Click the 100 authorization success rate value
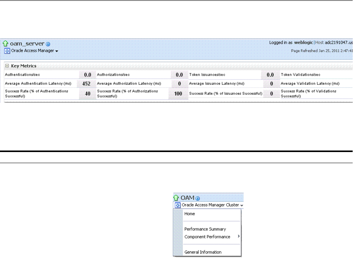Screen dimensions: 353x259 coord(178,94)
